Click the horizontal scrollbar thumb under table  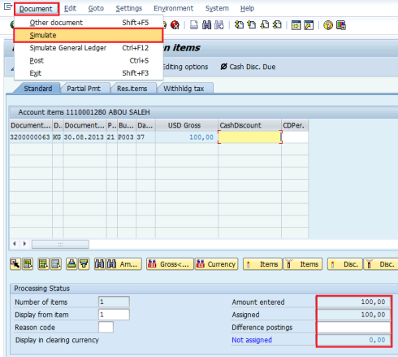click(x=60, y=244)
